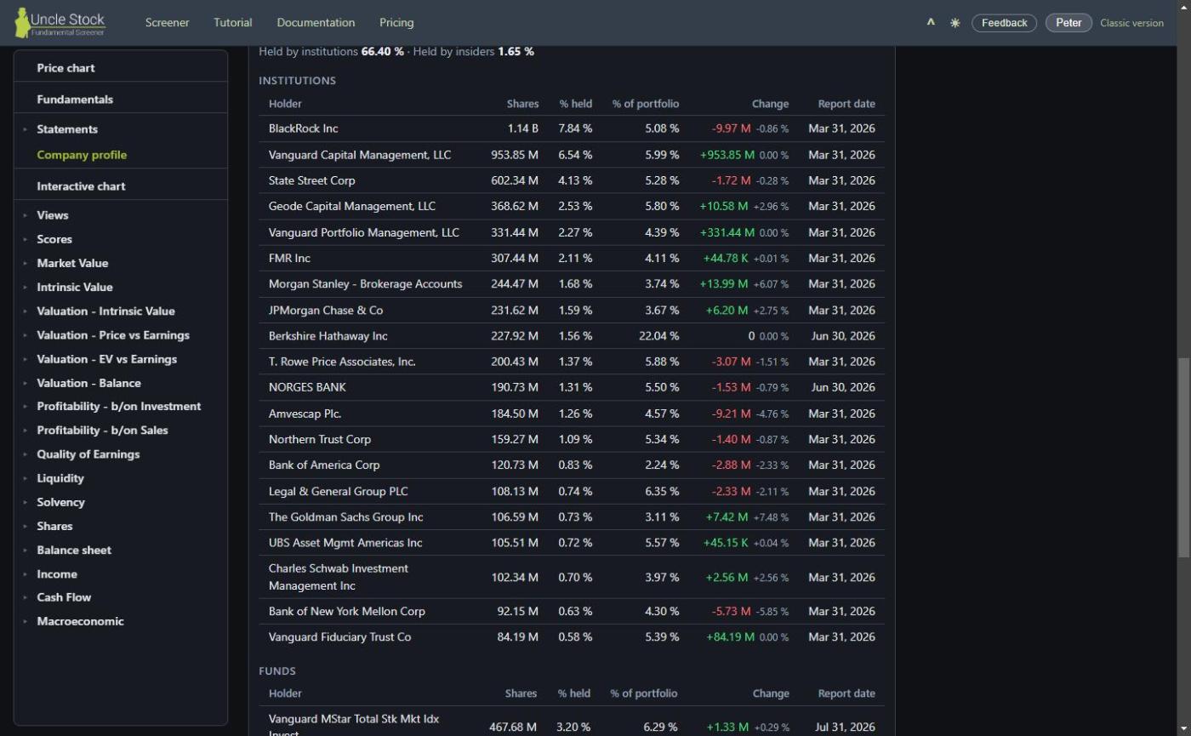Expand Valuation - Price vs Earnings arrow
The image size is (1191, 736).
pos(26,335)
